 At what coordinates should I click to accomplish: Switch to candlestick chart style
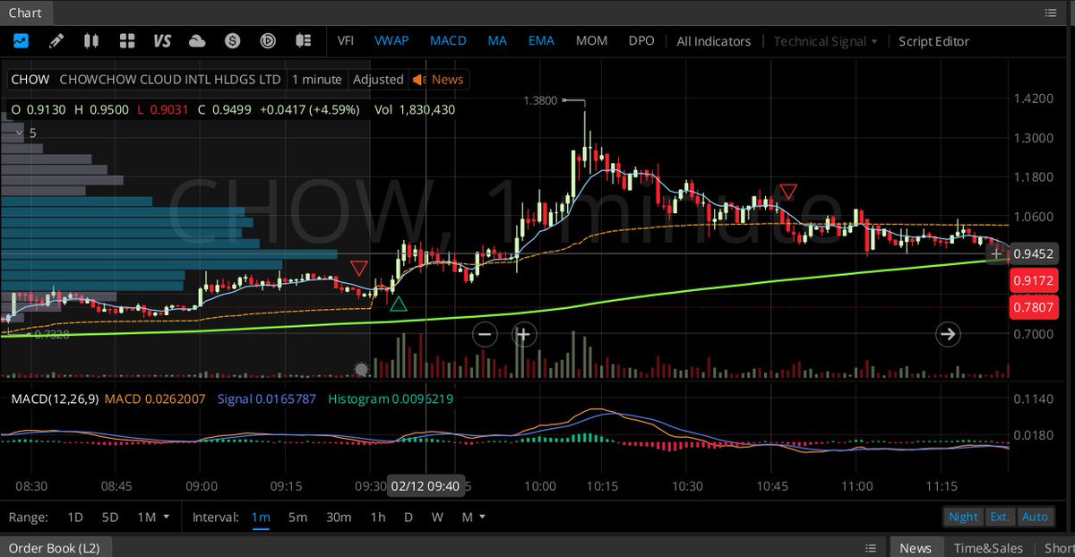tap(90, 40)
